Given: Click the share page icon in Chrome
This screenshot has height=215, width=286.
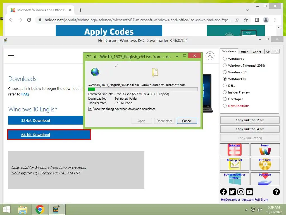Looking at the screenshot, I should click(237, 20).
